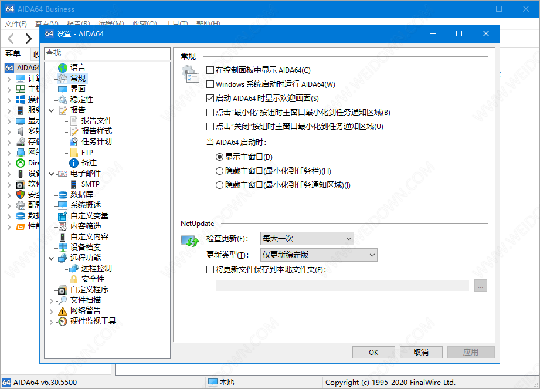Click the 文件扫描 magnifier icon
Screen dimensions: 540x389
pyautogui.click(x=63, y=300)
